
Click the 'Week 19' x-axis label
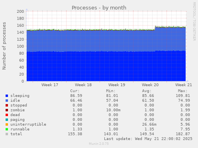(117, 85)
